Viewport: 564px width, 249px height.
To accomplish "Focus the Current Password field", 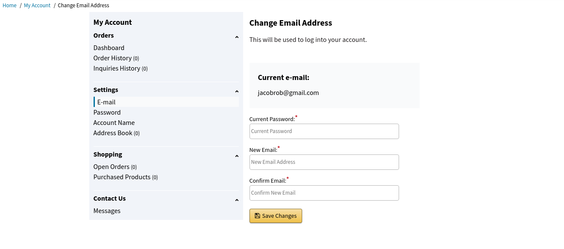I will click(x=324, y=131).
